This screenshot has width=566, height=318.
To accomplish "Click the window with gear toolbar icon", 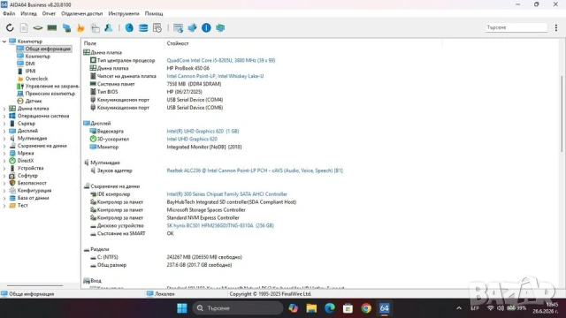I will tap(178, 27).
